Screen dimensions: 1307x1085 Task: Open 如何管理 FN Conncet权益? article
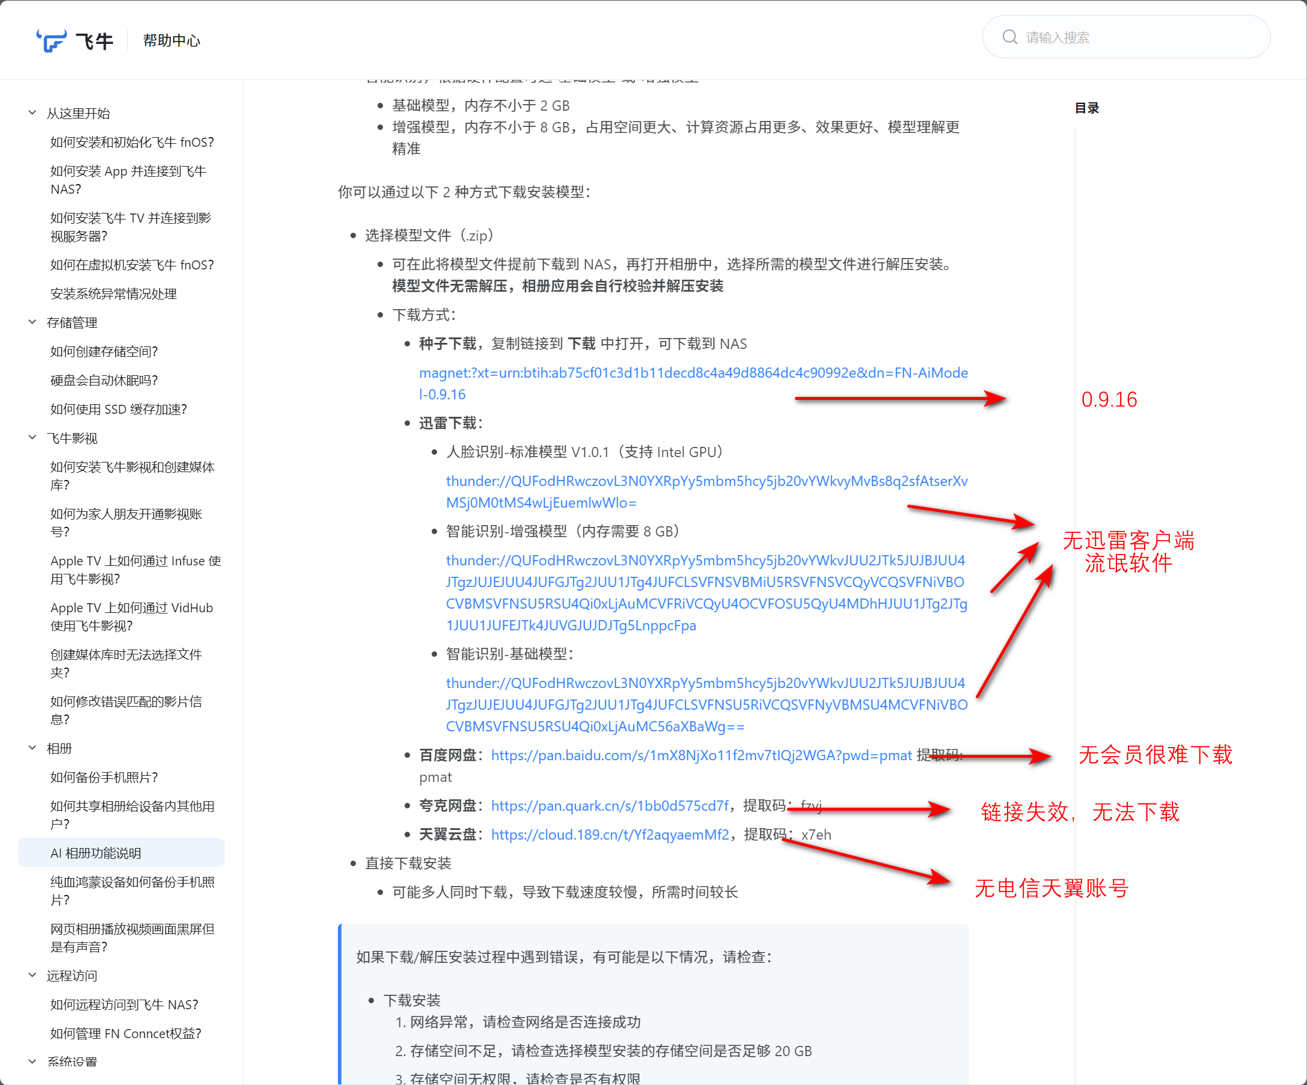tap(126, 1033)
